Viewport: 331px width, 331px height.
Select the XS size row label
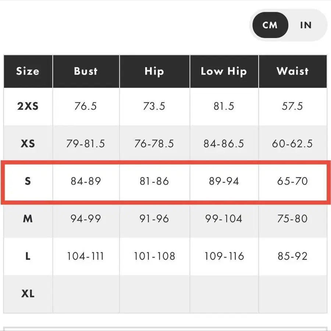(28, 143)
